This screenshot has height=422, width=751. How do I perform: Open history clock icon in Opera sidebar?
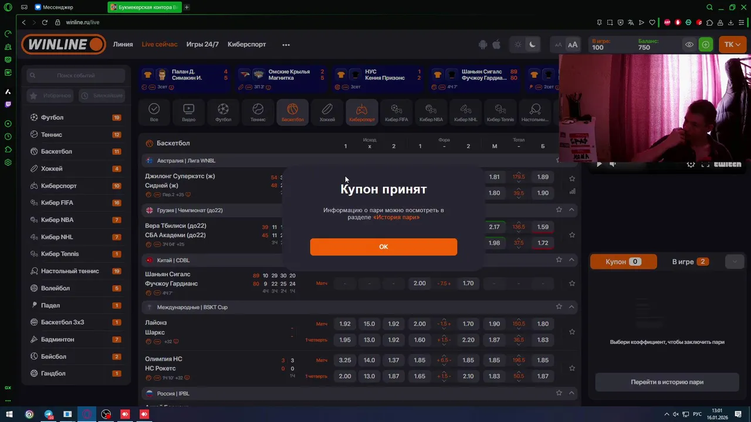point(8,137)
